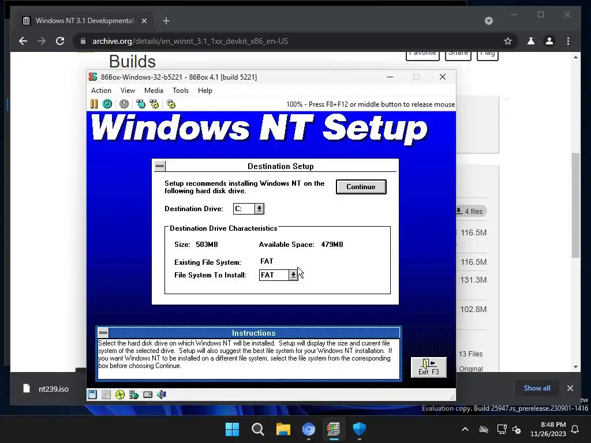Switch to Chrome from the taskbar
591x443 pixels.
tap(308, 429)
